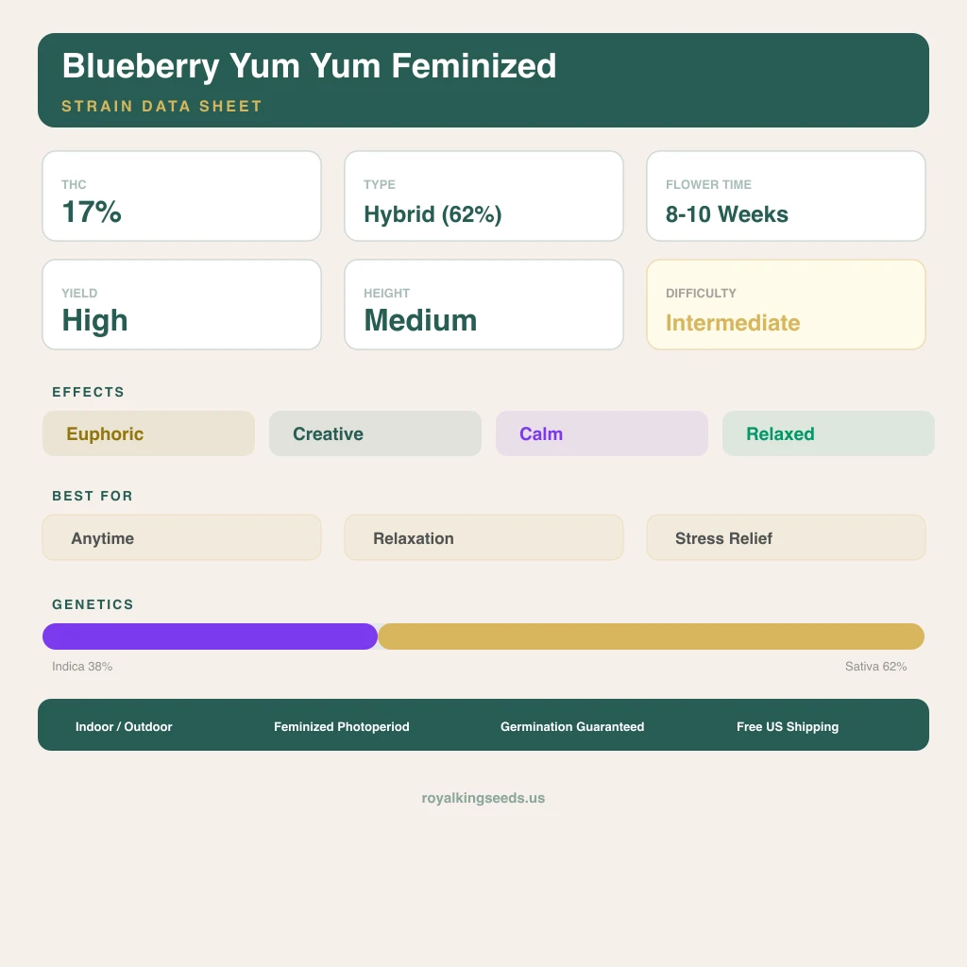Click the Flower Time 8-10 Weeks card
This screenshot has height=967, width=967.
[x=786, y=196]
